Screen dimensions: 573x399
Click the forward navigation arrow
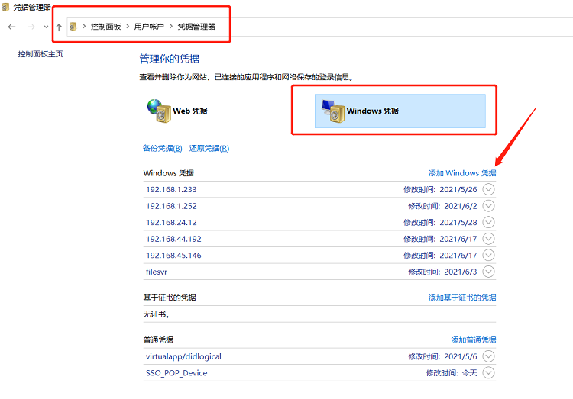31,27
